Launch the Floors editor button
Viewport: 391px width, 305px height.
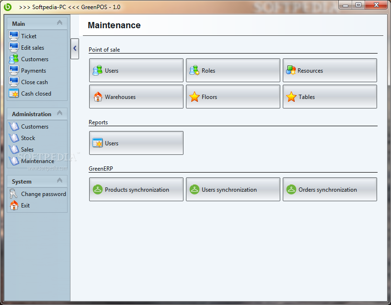click(x=233, y=97)
